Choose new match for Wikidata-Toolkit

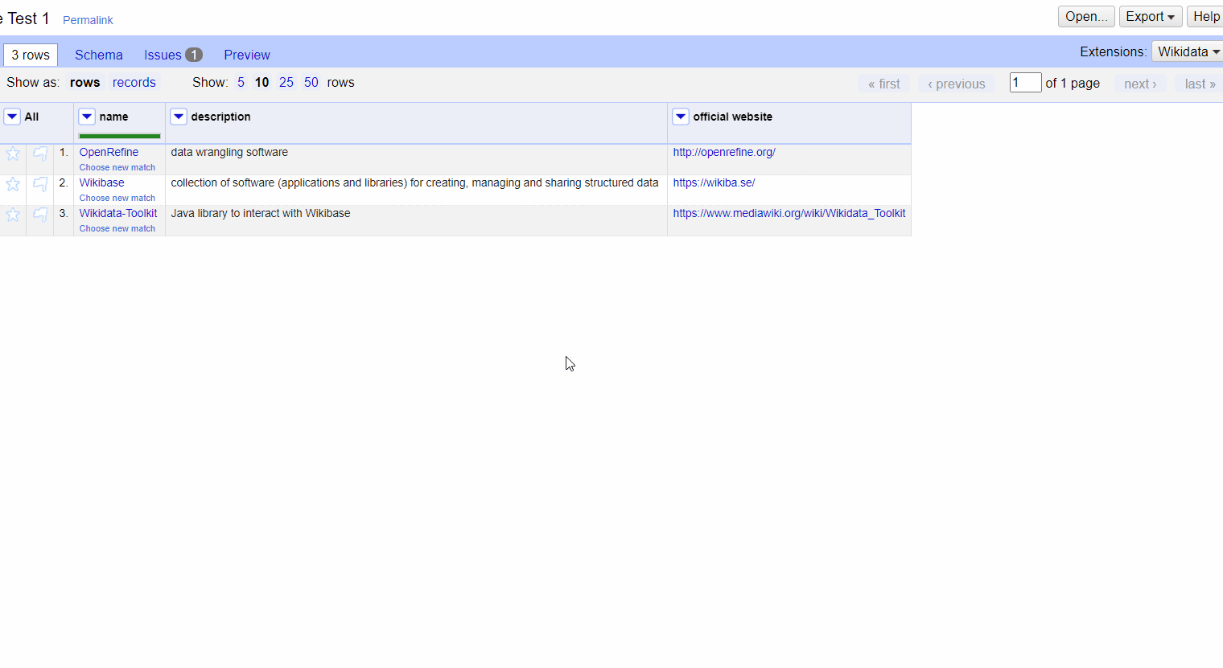coord(117,228)
